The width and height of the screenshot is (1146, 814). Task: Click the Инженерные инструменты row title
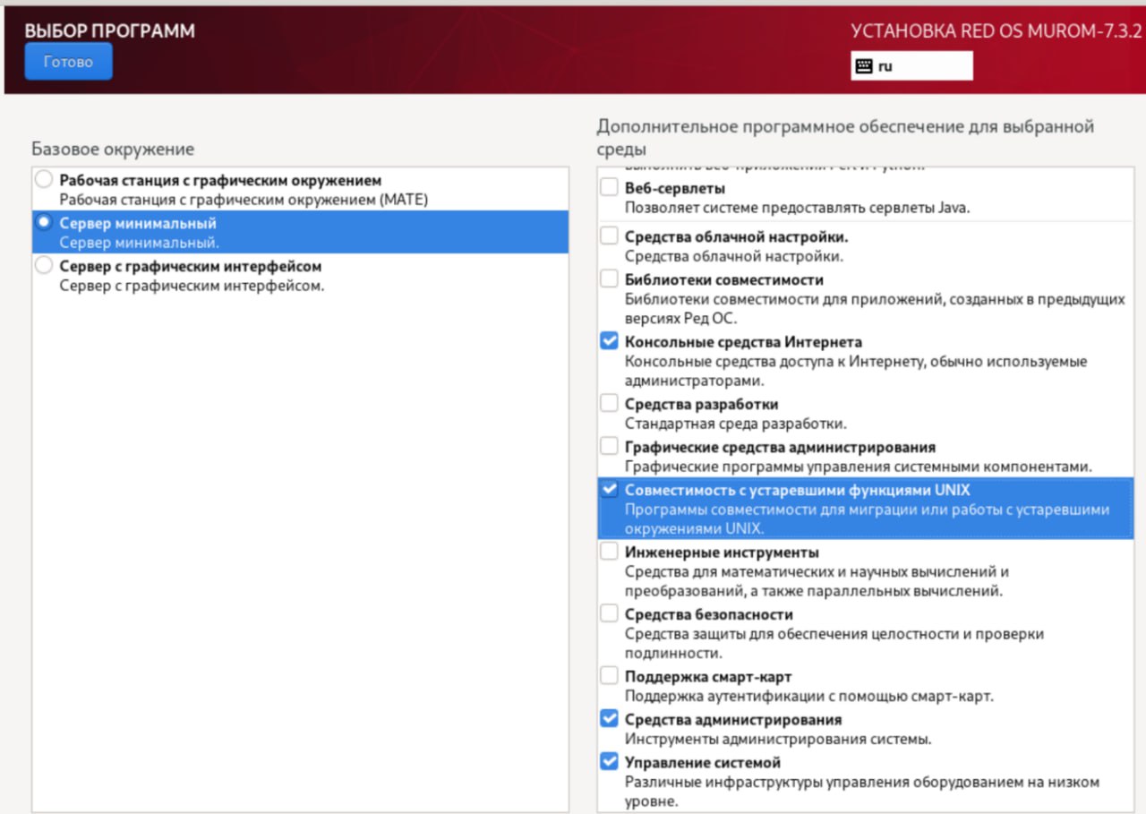(x=722, y=553)
